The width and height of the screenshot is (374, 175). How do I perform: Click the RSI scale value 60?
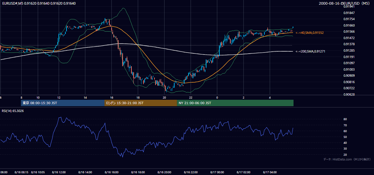tap(345, 131)
